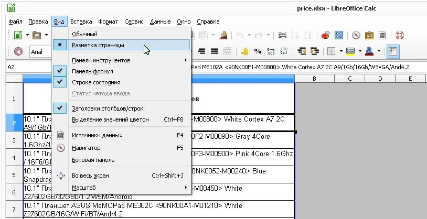Open the Вставка menu

tap(81, 21)
